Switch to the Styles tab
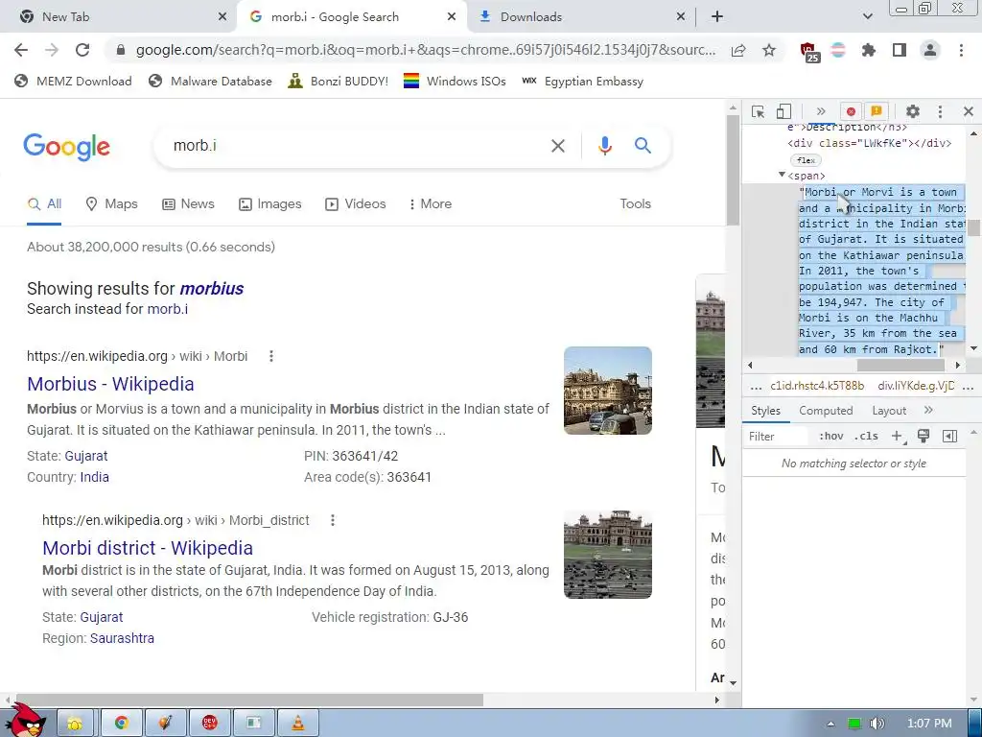 765,411
